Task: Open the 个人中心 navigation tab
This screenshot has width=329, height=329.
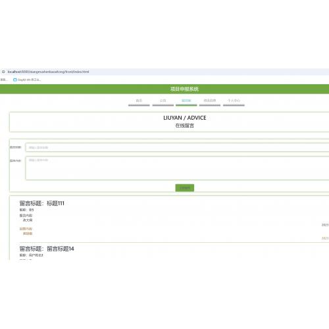Action: click(234, 101)
